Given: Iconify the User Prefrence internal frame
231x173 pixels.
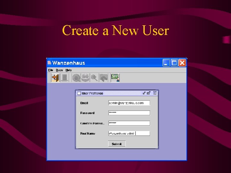Looking at the screenshot, I should 144,93.
